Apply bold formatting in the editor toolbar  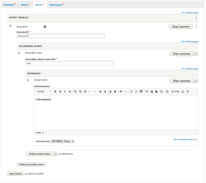pyautogui.click(x=55, y=91)
